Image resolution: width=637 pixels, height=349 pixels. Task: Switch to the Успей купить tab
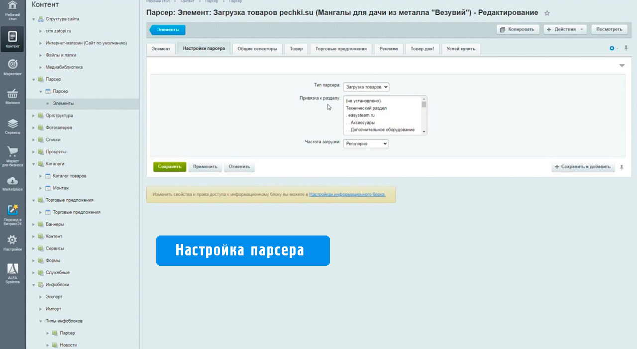pyautogui.click(x=461, y=49)
